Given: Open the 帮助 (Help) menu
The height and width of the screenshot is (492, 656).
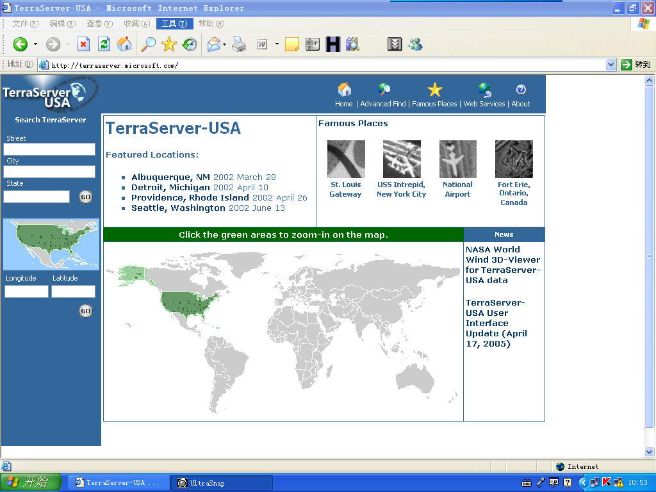Looking at the screenshot, I should tap(211, 24).
